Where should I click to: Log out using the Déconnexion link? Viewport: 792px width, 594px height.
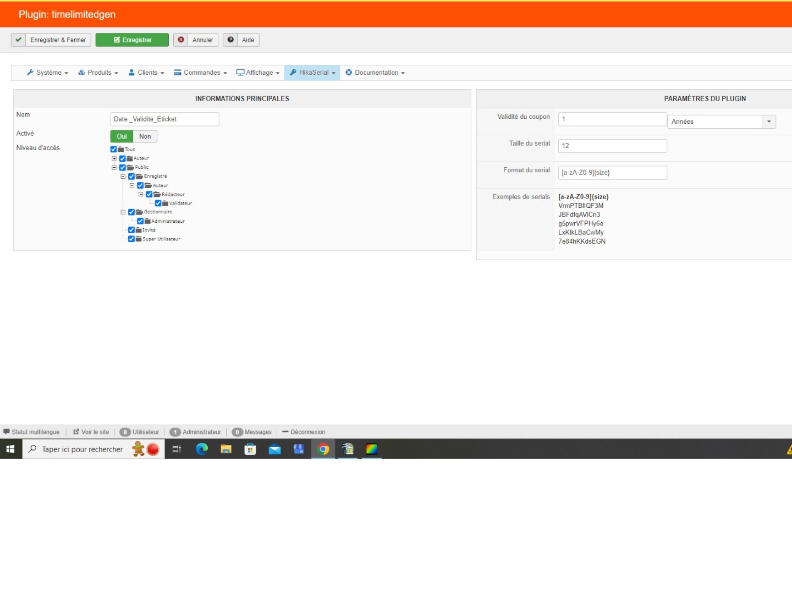[304, 432]
